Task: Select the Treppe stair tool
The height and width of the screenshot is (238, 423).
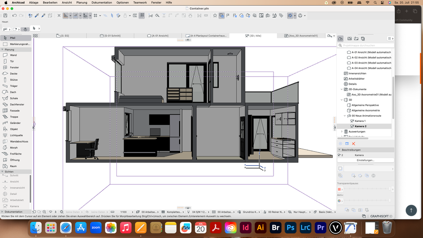Action: tap(14, 116)
